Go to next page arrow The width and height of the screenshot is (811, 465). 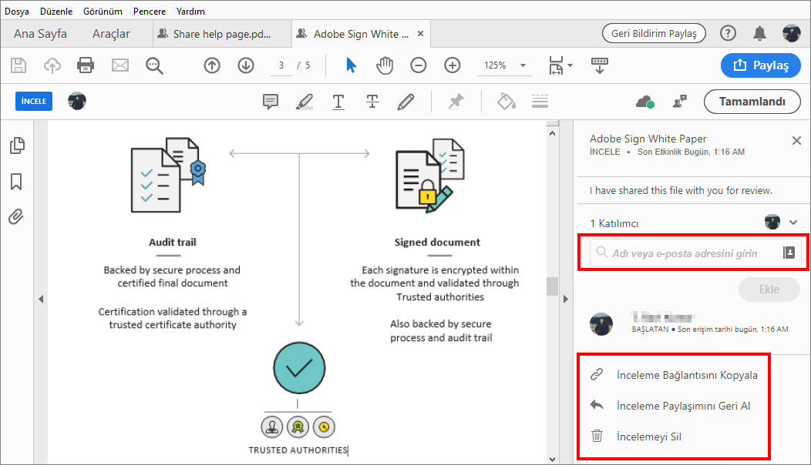click(x=246, y=65)
